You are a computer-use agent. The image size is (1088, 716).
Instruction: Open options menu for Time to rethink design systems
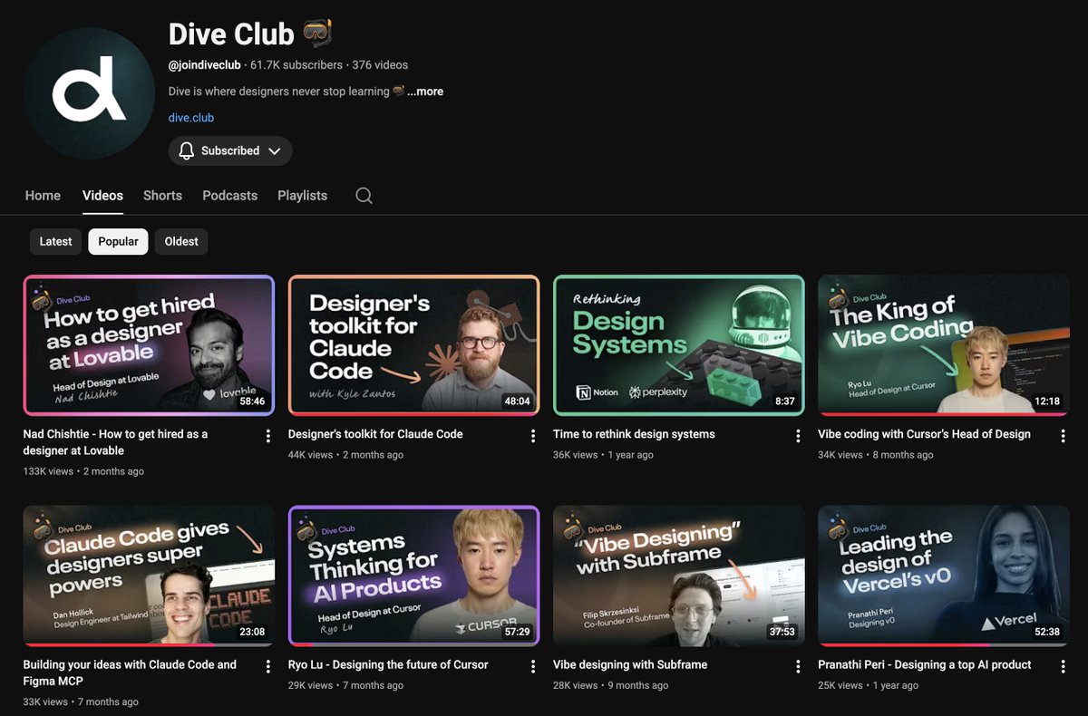tap(798, 436)
